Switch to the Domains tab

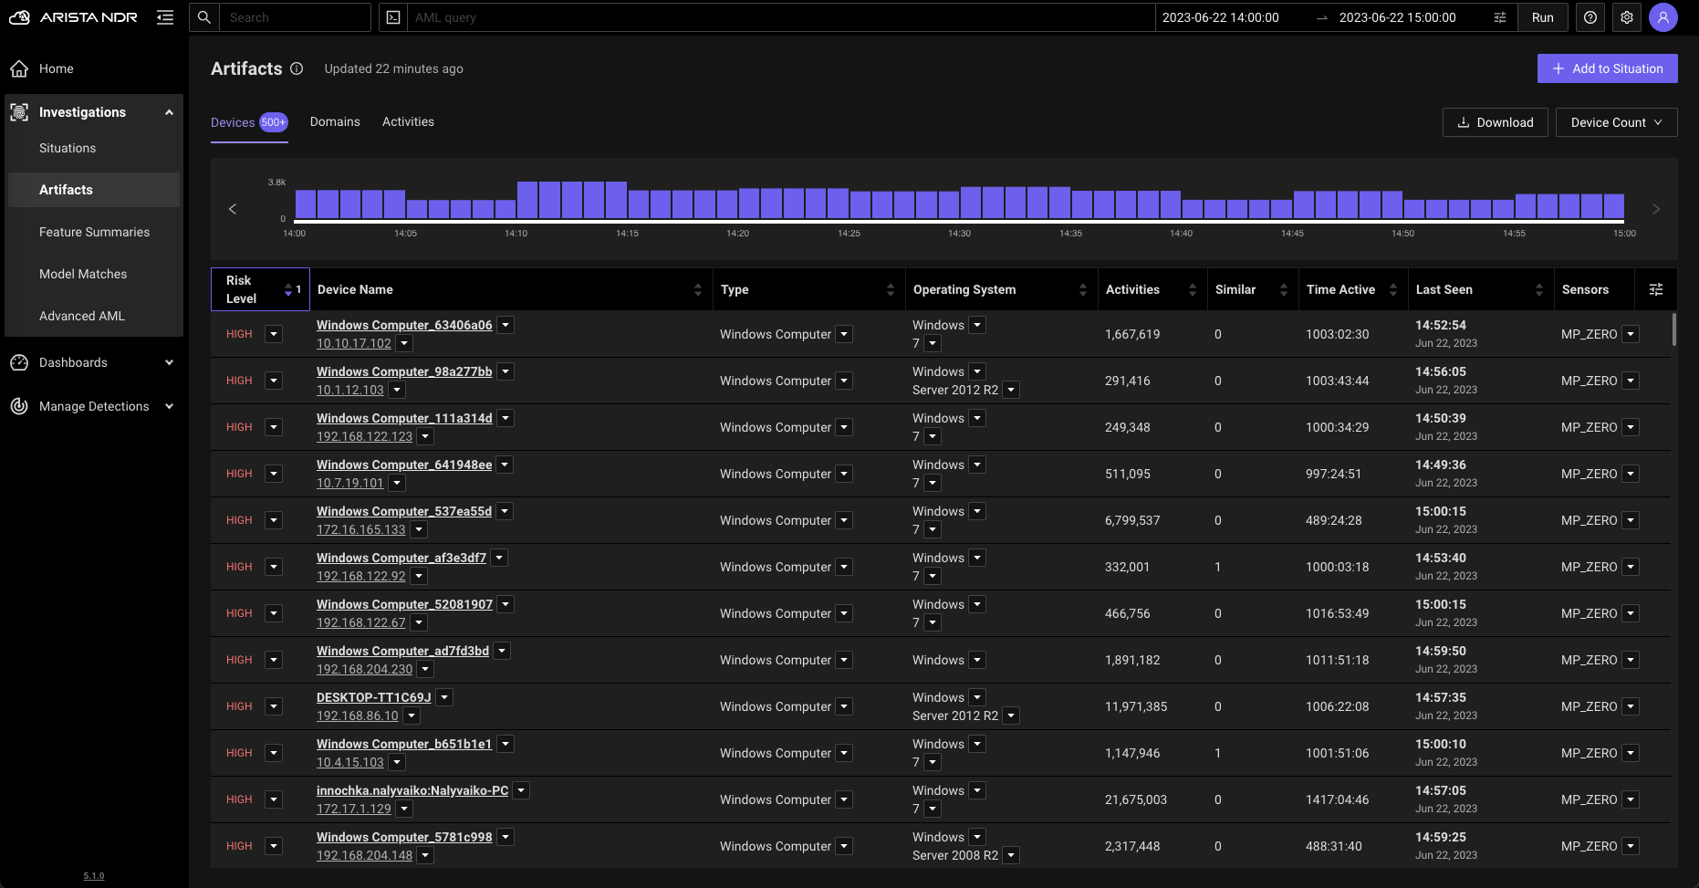[335, 121]
